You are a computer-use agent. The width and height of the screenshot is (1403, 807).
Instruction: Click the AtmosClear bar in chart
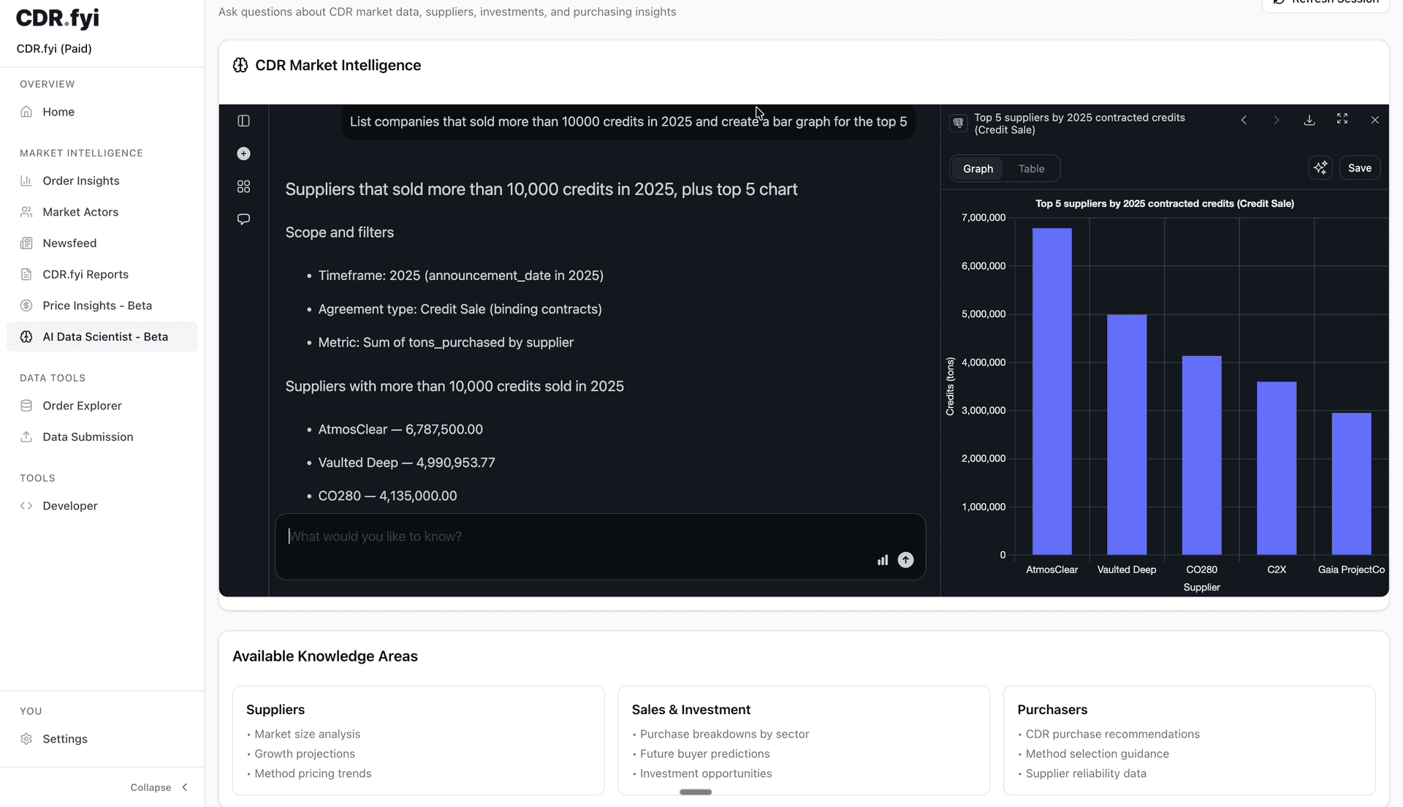click(x=1052, y=391)
